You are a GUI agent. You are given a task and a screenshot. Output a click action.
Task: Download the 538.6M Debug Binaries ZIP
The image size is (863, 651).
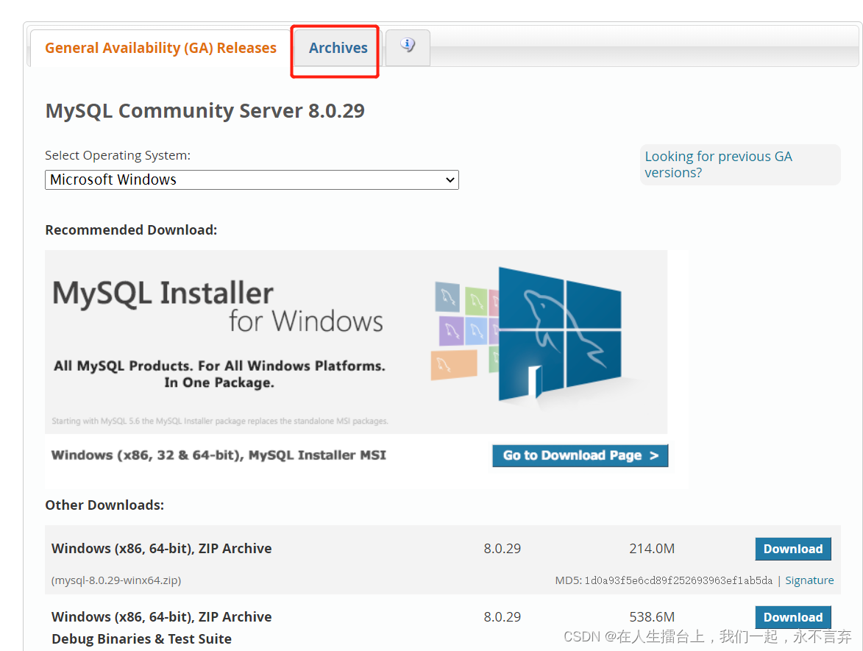(793, 617)
